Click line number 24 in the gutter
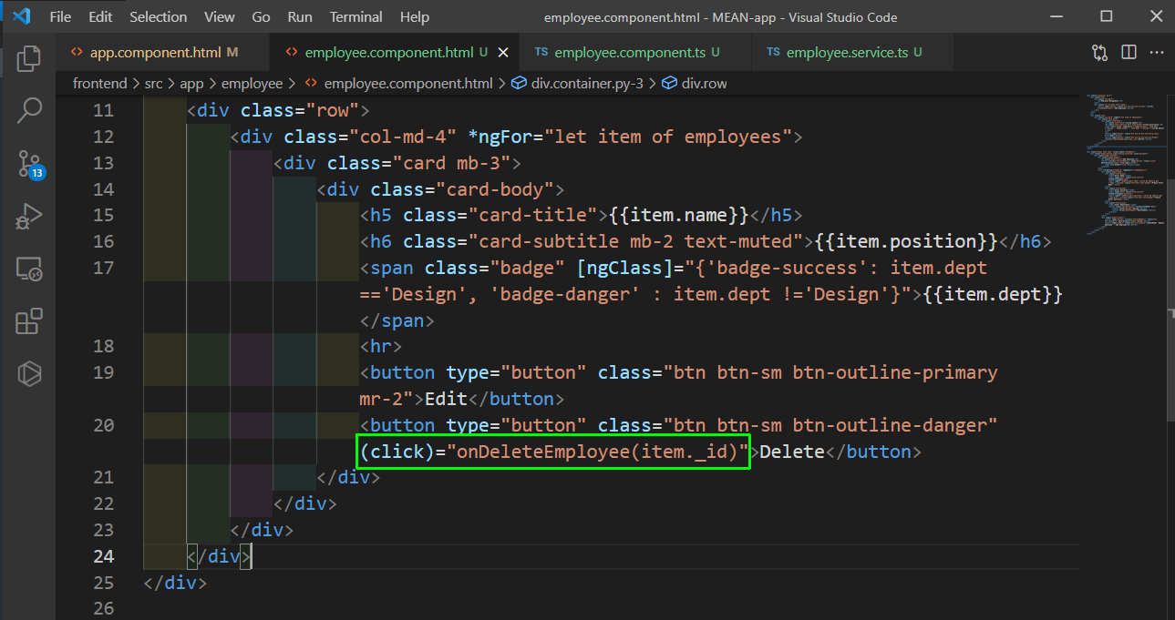 coord(103,556)
